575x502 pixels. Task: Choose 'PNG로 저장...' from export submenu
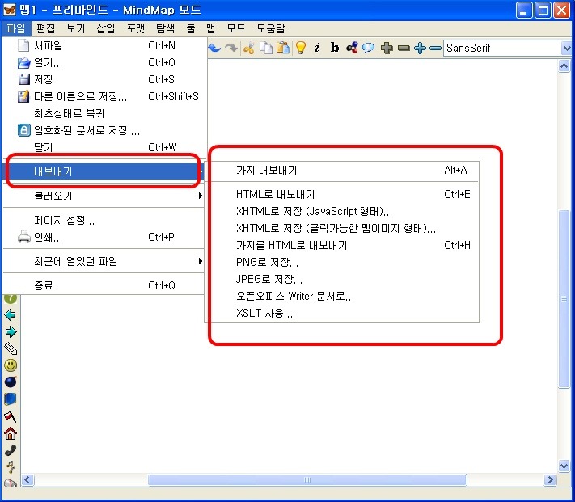(x=267, y=262)
